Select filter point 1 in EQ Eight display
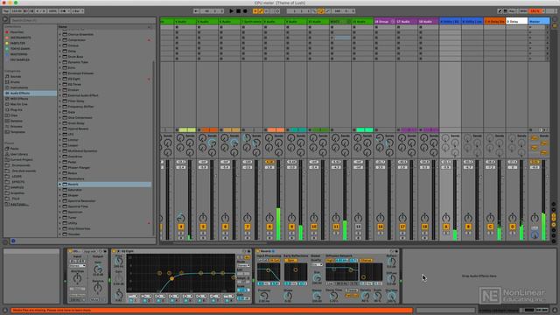The image size is (560, 315). coord(171,278)
